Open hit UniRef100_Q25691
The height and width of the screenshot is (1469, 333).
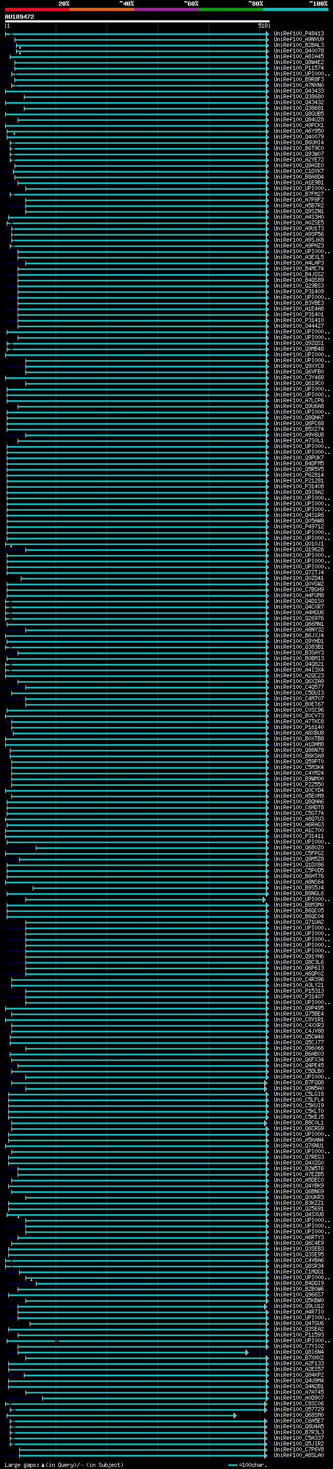pos(299,1209)
